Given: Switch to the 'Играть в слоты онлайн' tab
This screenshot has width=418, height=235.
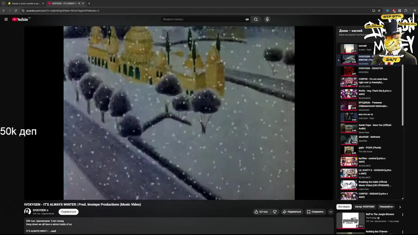Looking at the screenshot, I should 26,3.
